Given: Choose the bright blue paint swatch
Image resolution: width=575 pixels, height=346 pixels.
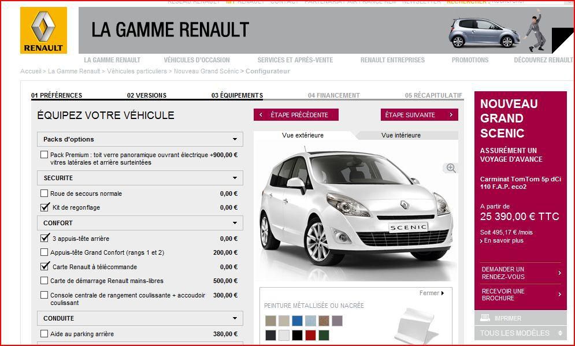Looking at the screenshot, I should [x=297, y=321].
